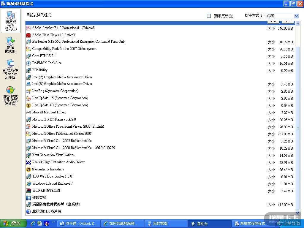Switch to 如何卸載無線網 IE taskbar button
The image size is (304, 228).
pos(123,224)
